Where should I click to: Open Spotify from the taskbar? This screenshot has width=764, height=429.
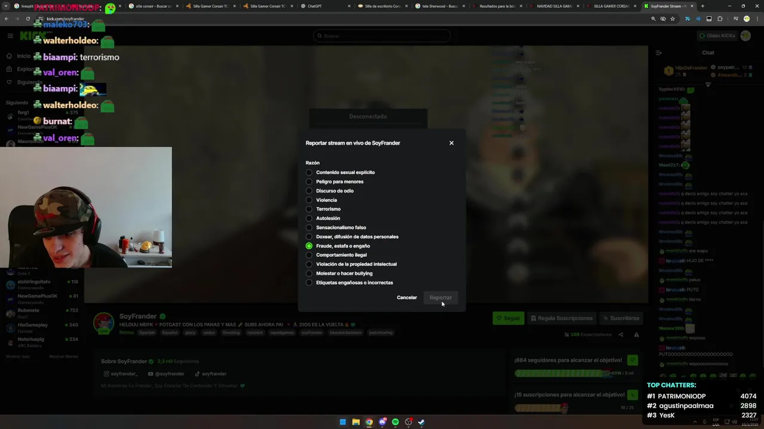(395, 422)
